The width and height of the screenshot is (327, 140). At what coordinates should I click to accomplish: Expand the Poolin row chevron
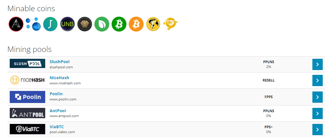(x=317, y=97)
